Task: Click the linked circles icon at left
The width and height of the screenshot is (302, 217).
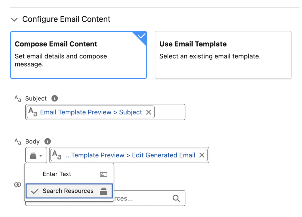Action: pos(18,185)
